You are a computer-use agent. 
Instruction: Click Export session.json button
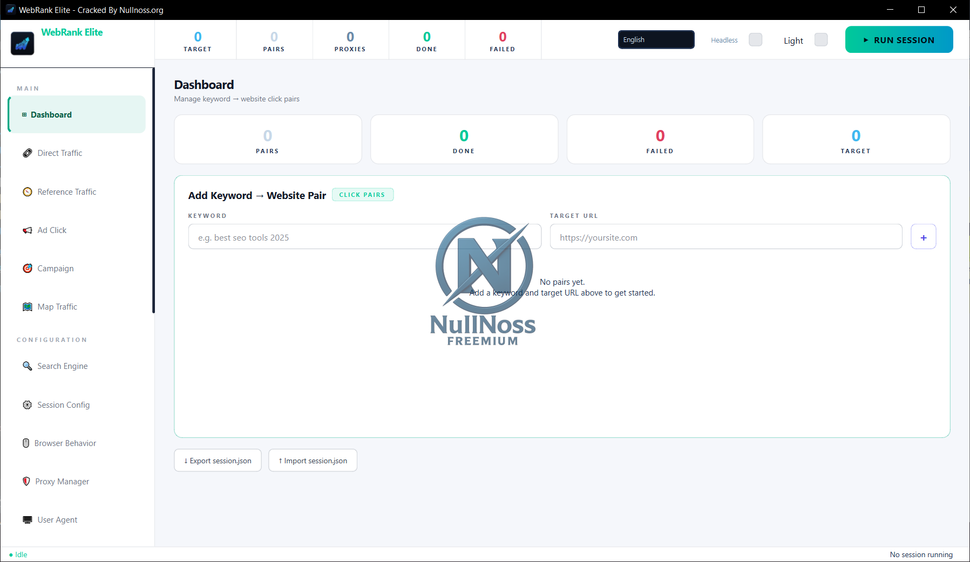(218, 461)
